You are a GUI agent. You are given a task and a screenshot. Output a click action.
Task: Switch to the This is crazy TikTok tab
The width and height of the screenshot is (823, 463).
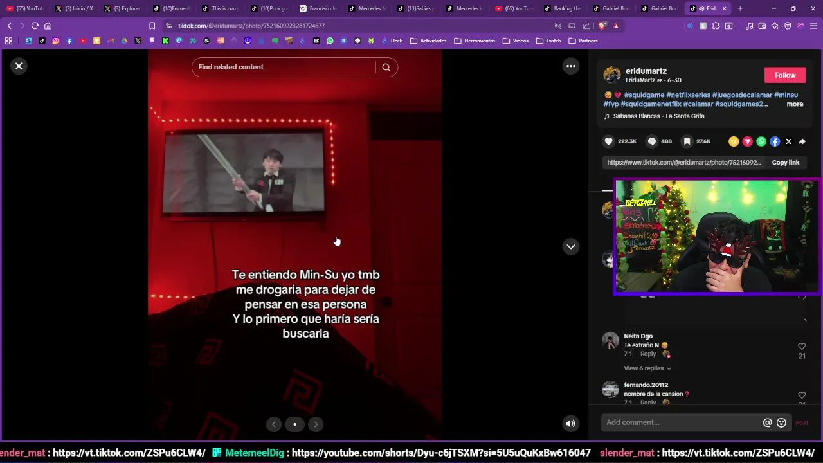(220, 8)
